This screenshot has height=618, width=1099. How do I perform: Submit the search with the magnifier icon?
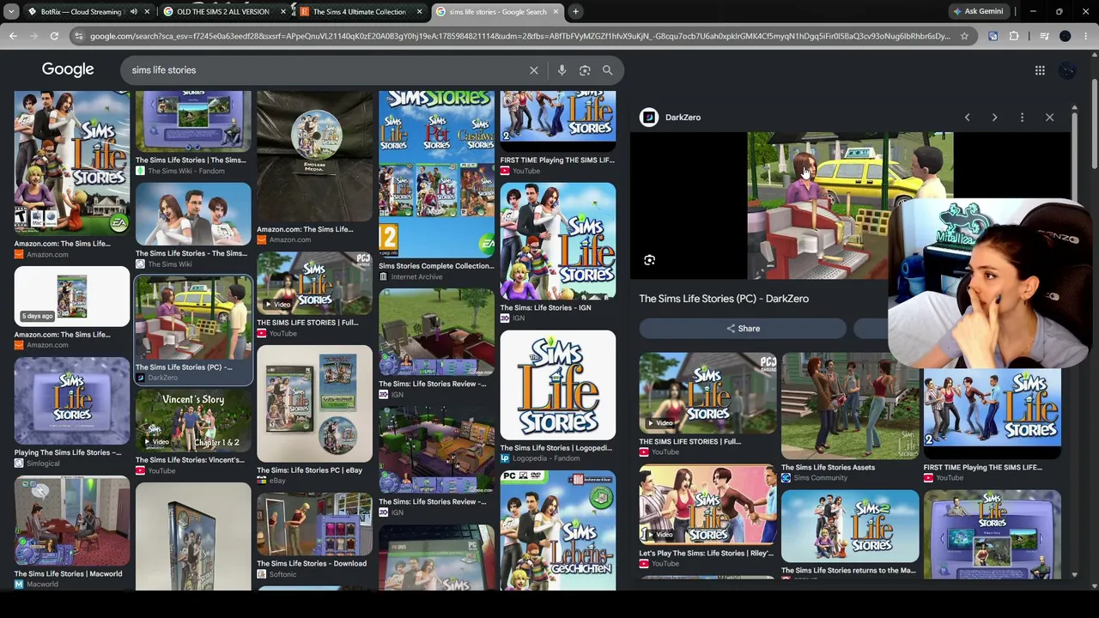pyautogui.click(x=607, y=70)
